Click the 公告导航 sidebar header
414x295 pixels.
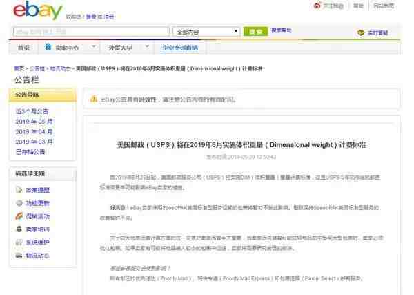pyautogui.click(x=43, y=95)
